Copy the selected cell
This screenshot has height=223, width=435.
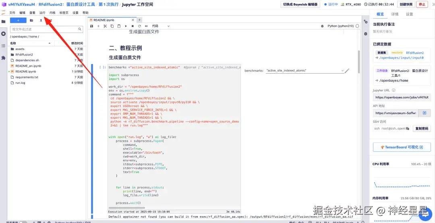point(112,26)
